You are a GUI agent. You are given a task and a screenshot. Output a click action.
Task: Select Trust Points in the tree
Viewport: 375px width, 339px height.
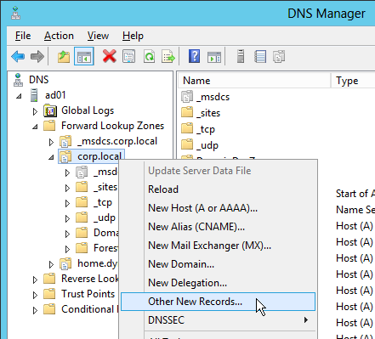(88, 294)
